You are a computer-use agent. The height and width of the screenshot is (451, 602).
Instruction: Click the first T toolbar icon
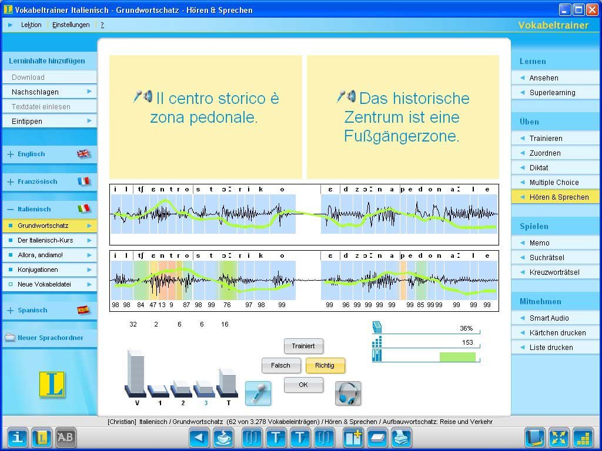point(276,437)
